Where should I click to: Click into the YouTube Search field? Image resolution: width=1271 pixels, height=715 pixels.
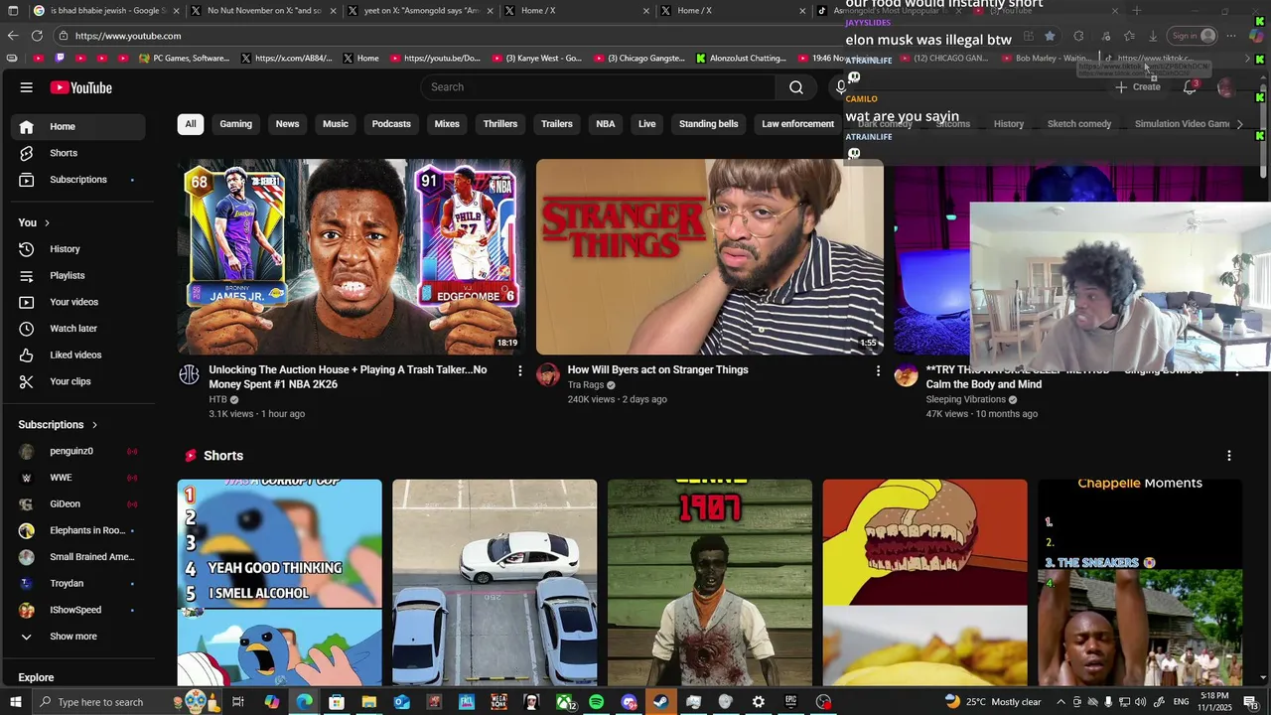tap(599, 87)
